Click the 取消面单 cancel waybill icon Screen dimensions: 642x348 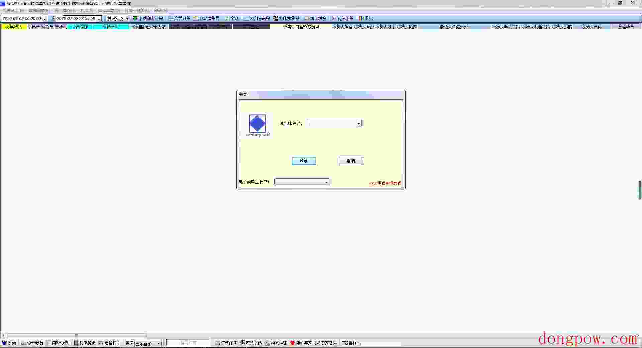tap(334, 19)
